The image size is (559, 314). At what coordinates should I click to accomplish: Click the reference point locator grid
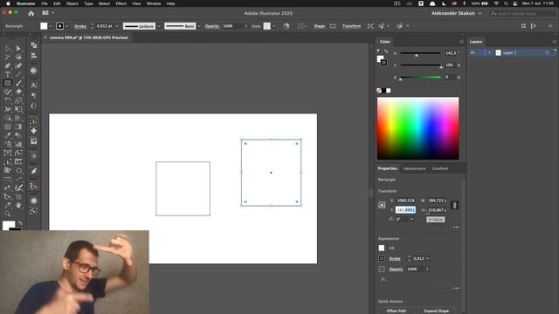382,205
